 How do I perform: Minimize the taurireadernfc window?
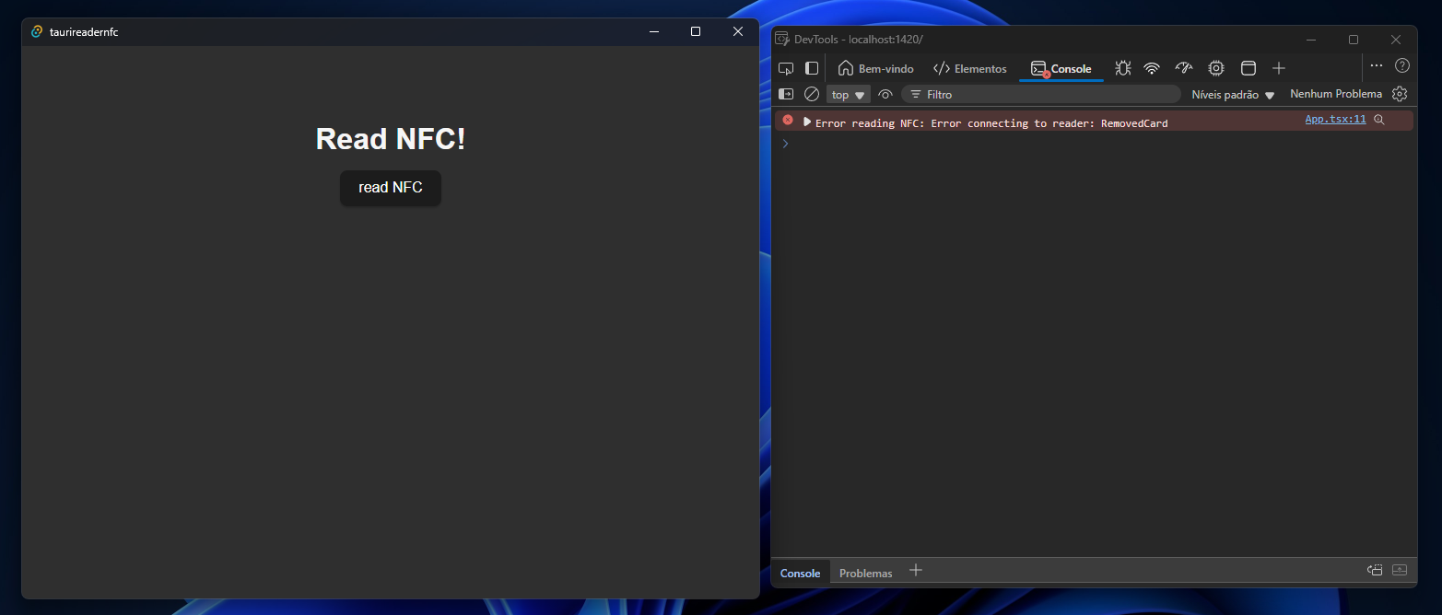click(x=654, y=31)
